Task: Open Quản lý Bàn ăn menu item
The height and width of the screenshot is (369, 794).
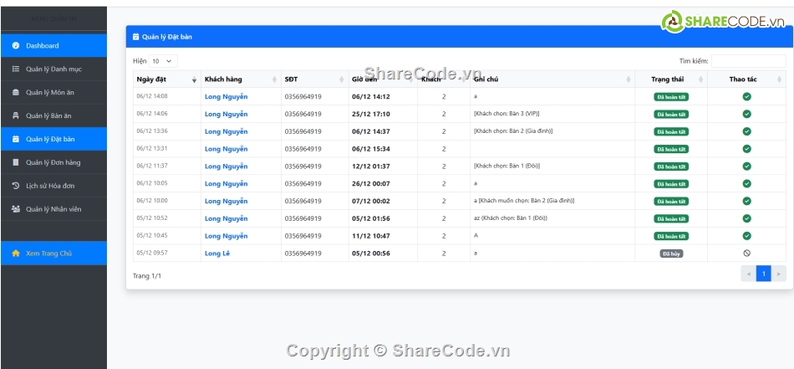Action: pyautogui.click(x=53, y=115)
